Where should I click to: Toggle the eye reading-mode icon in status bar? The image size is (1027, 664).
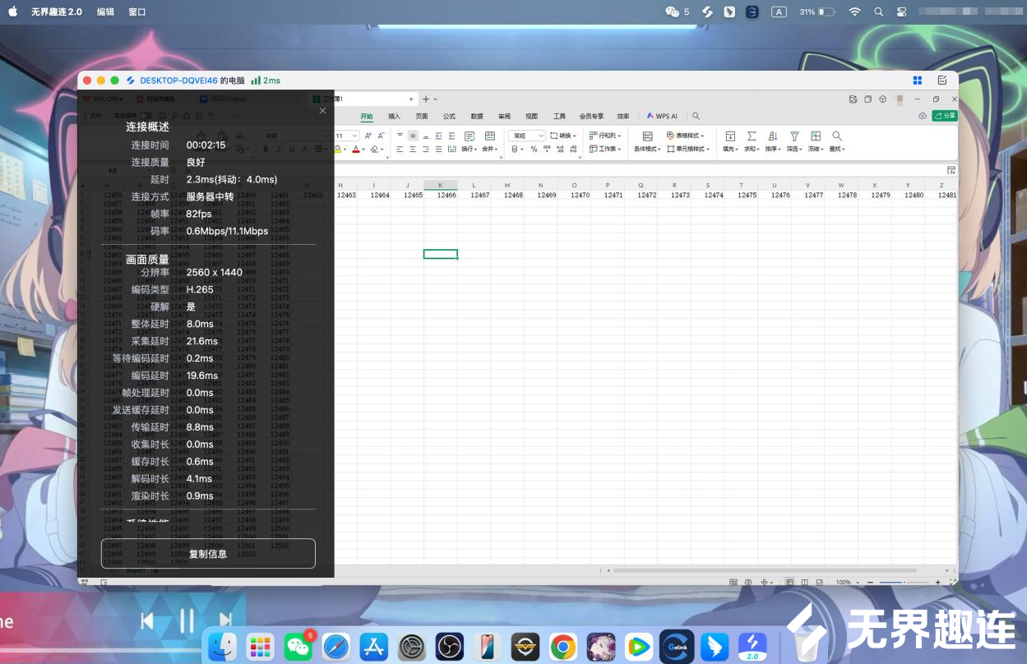pos(748,582)
